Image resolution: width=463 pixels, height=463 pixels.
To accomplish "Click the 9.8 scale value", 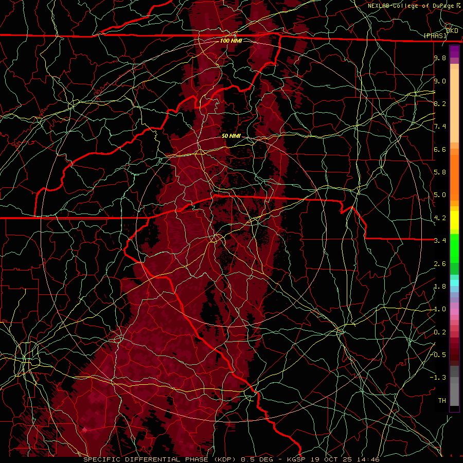I will coord(440,58).
